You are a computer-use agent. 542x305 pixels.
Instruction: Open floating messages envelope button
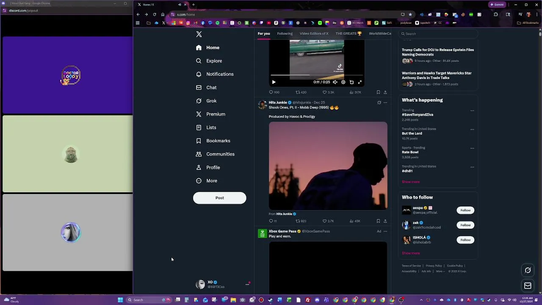[528, 286]
